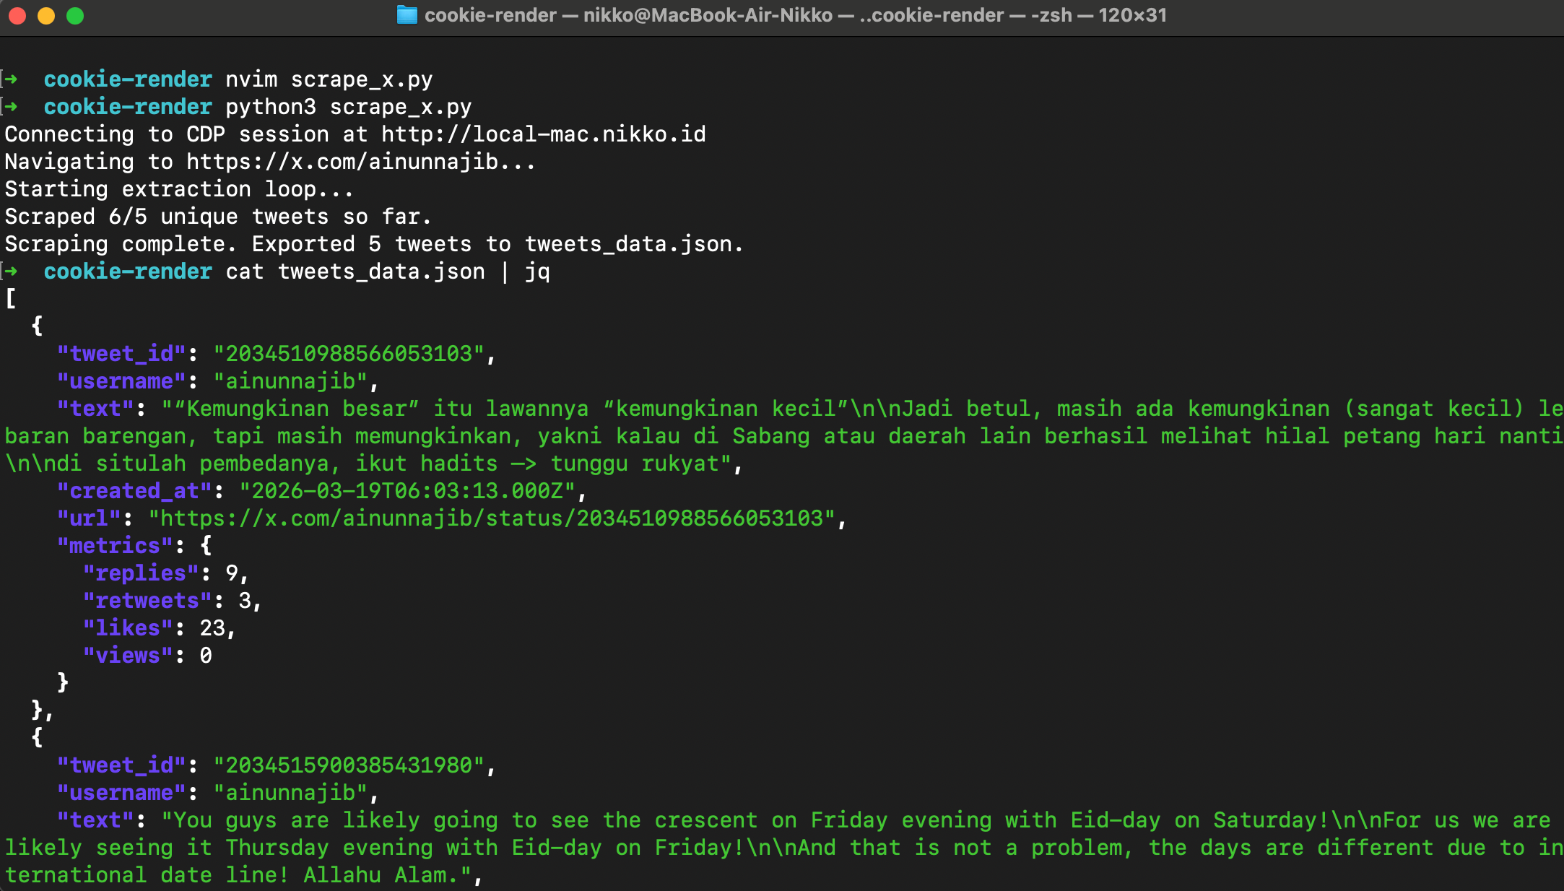
Task: Click the blue folder icon in title bar
Action: click(x=407, y=15)
